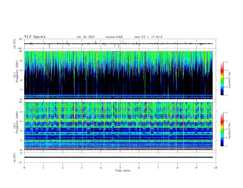Image resolution: width=243 pixels, height=188 pixels.
Task: Click the ch.2 'Frequency (kHz)' axis label
Action: [17, 122]
